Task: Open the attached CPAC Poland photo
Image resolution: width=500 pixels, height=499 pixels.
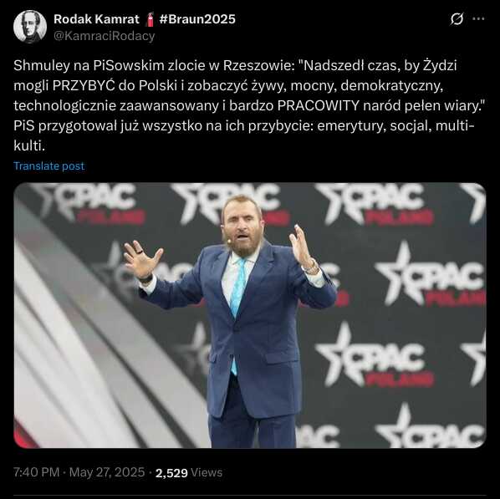Action: [x=250, y=315]
